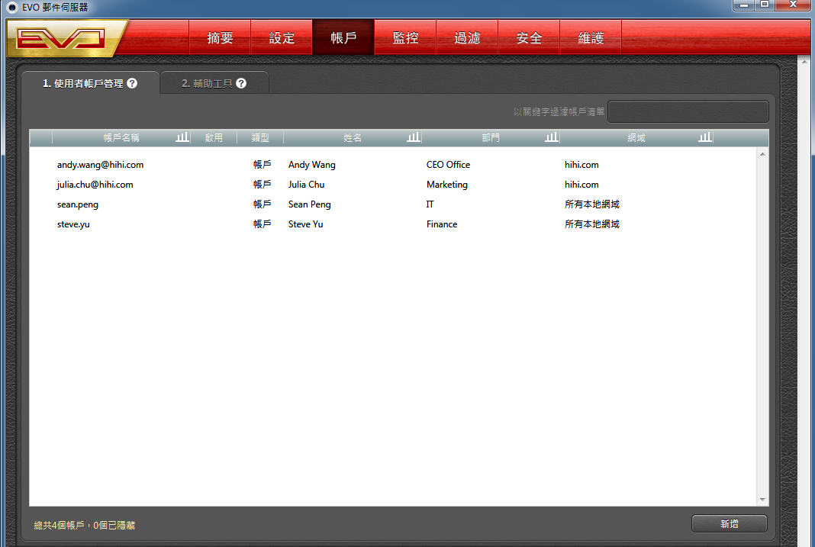Open the 摘要 menu
The width and height of the screenshot is (815, 547).
click(220, 38)
